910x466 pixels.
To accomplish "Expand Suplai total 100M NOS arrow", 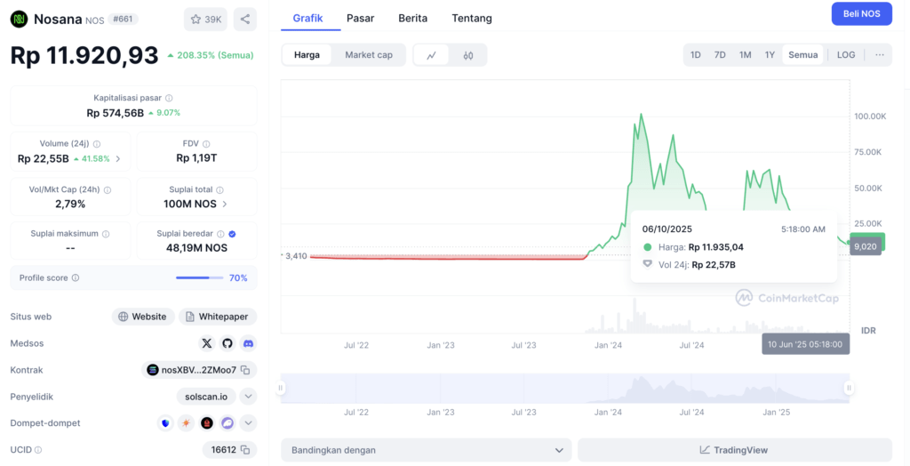I will [x=225, y=204].
